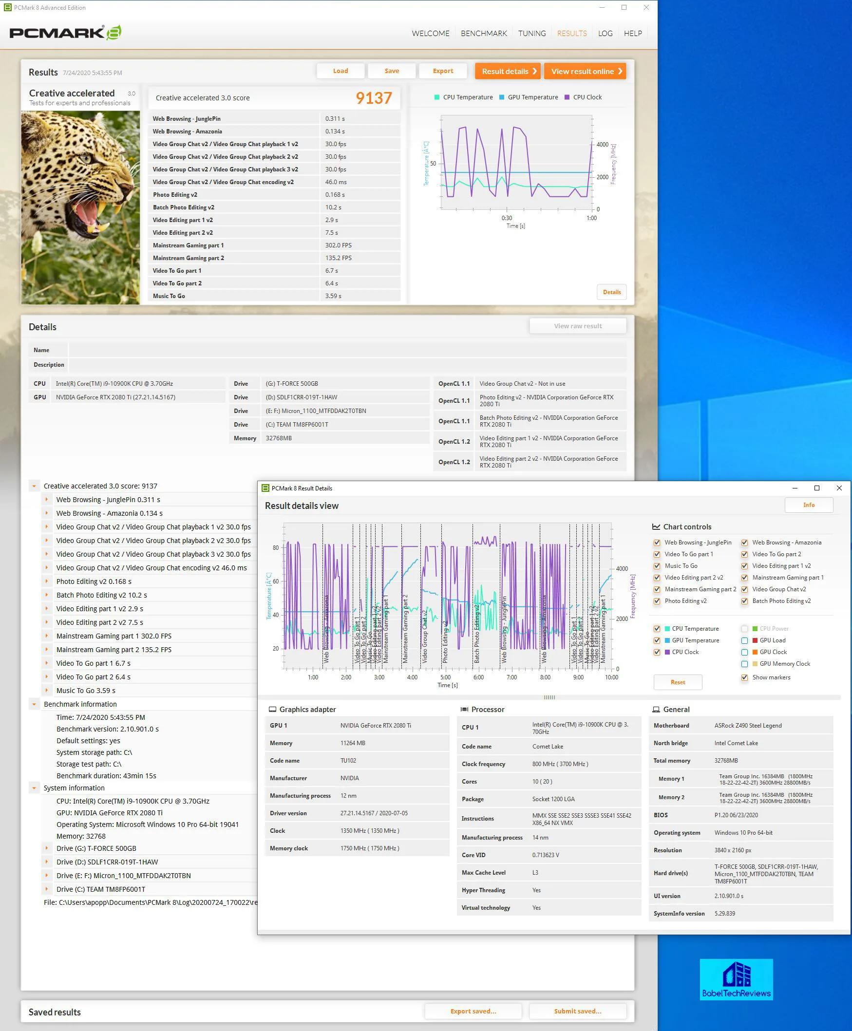
Task: Expand Drive (G:) T-FORCE 500GB row
Action: click(x=47, y=848)
